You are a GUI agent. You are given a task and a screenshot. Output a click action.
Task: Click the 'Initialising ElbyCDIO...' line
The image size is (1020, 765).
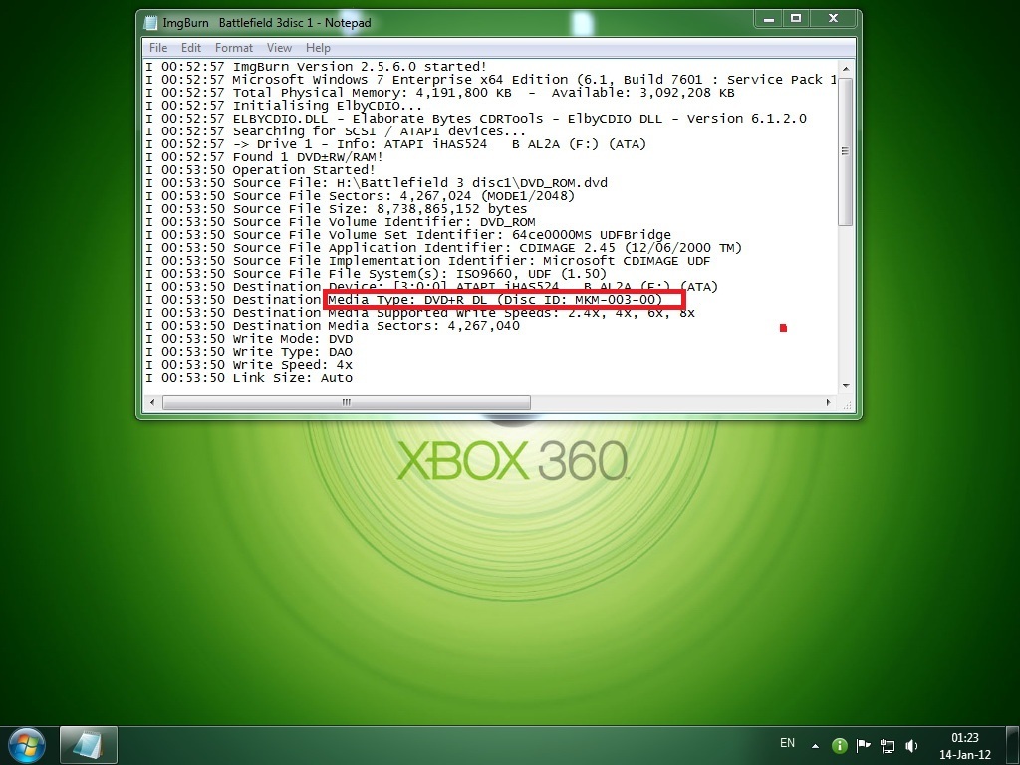(x=284, y=106)
